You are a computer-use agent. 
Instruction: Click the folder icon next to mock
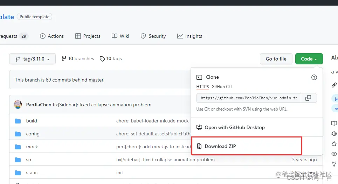click(x=18, y=147)
